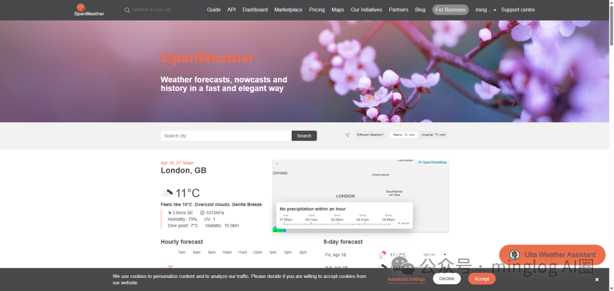Click the London, GB heading
Image resolution: width=614 pixels, height=291 pixels.
183,171
